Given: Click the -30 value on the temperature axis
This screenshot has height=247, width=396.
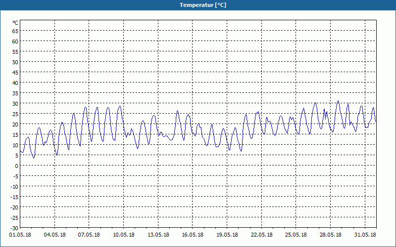Looking at the screenshot, I should (x=14, y=228).
